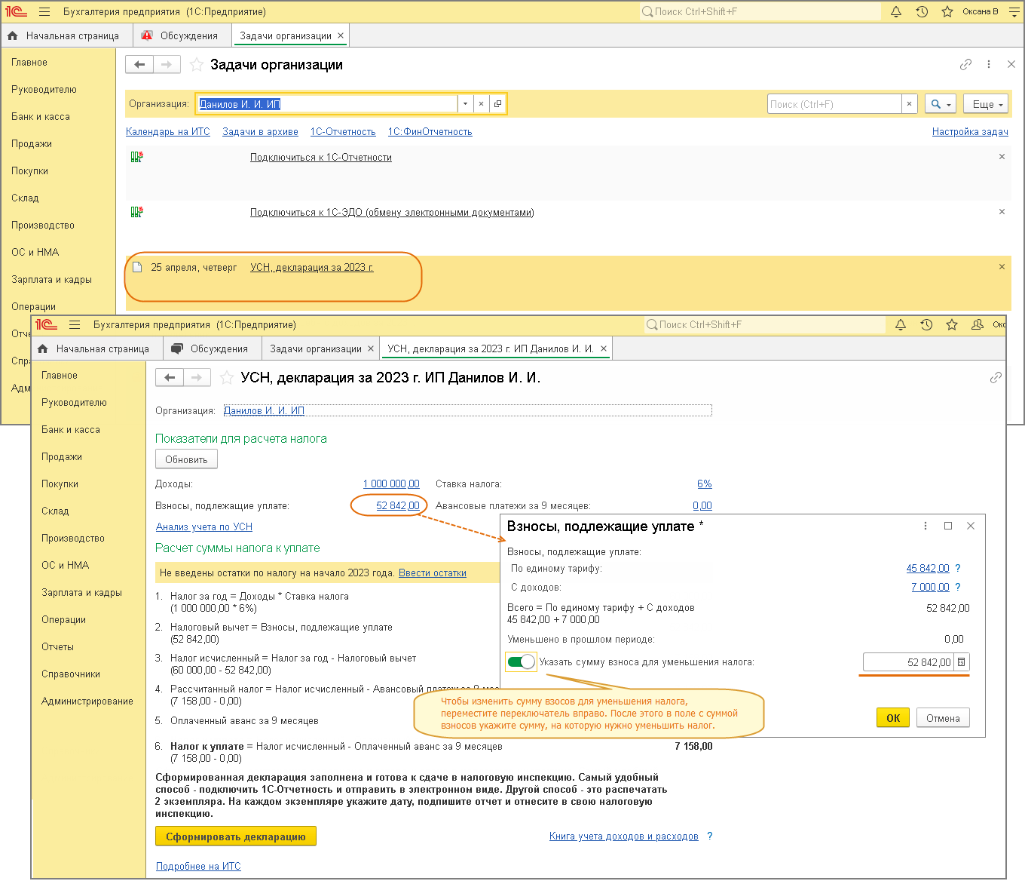Open main menu hamburger in front window

click(x=75, y=324)
